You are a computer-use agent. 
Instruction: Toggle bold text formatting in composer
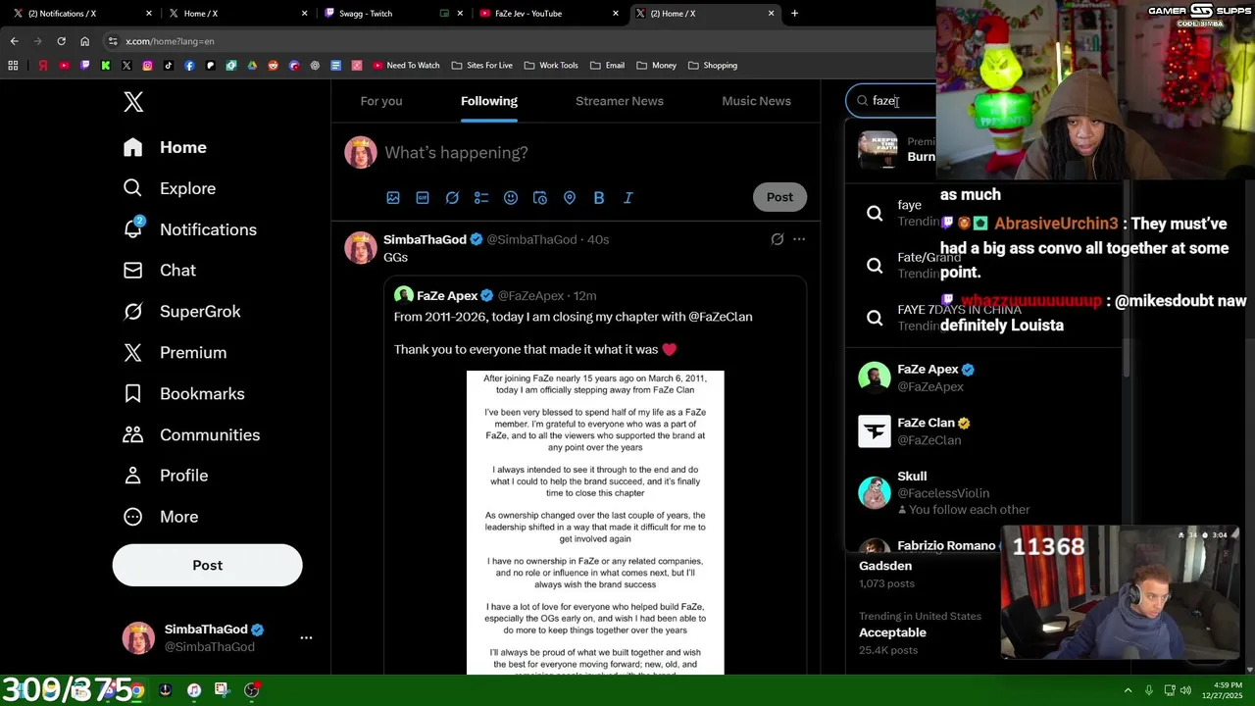tap(599, 198)
